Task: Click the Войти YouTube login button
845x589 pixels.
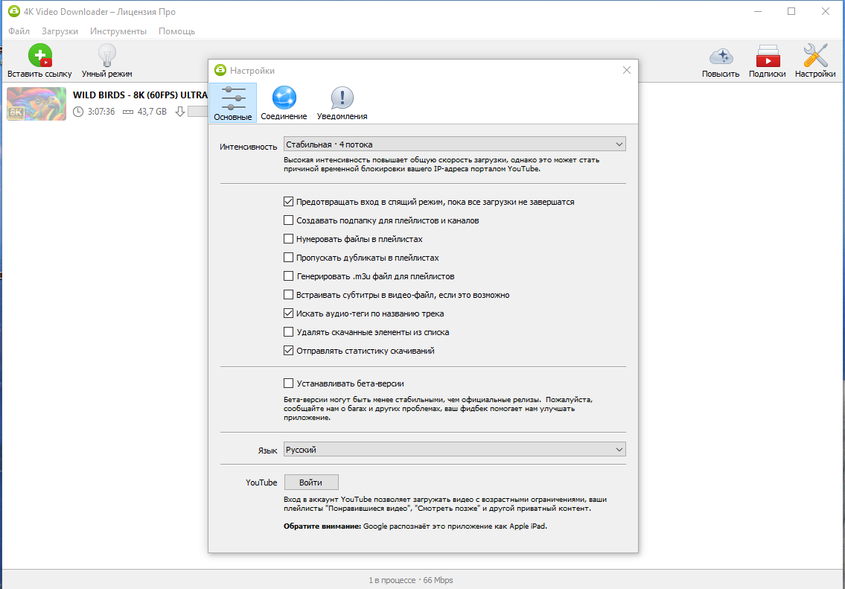Action: pyautogui.click(x=311, y=483)
